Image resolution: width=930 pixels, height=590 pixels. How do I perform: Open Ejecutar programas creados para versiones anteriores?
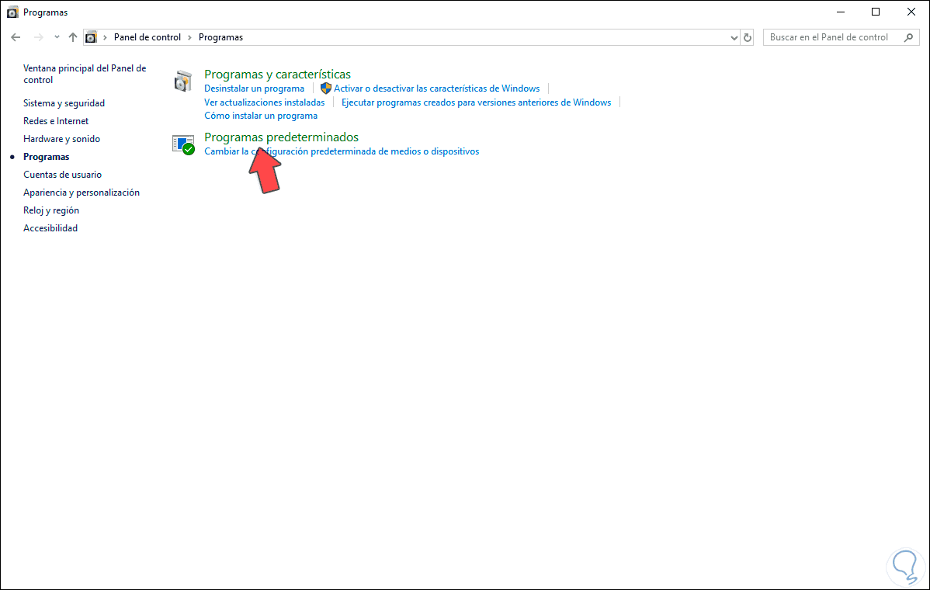(477, 102)
